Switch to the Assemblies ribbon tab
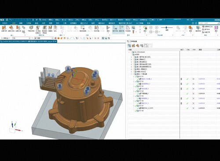Image resolution: width=220 pixels, height=161 pixels. pyautogui.click(x=21, y=23)
